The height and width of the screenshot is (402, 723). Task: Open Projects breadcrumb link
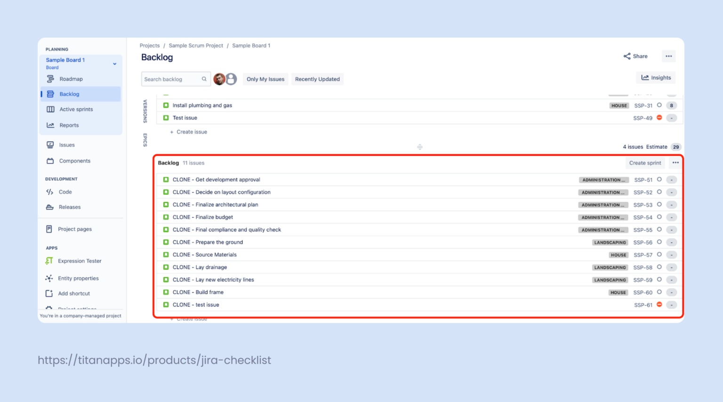point(150,46)
